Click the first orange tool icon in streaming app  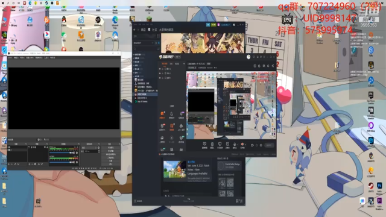[x=162, y=114]
